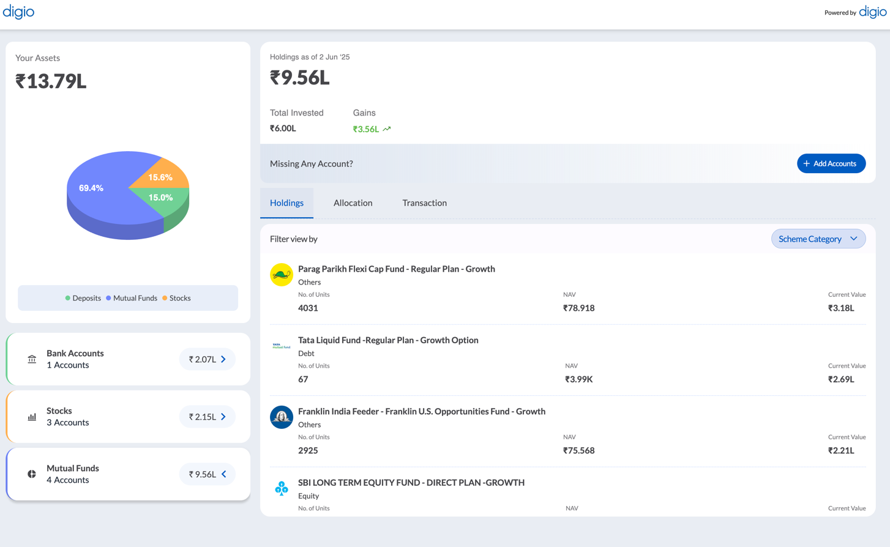Click the ₹3.18L current value
The image size is (890, 547).
[841, 308]
